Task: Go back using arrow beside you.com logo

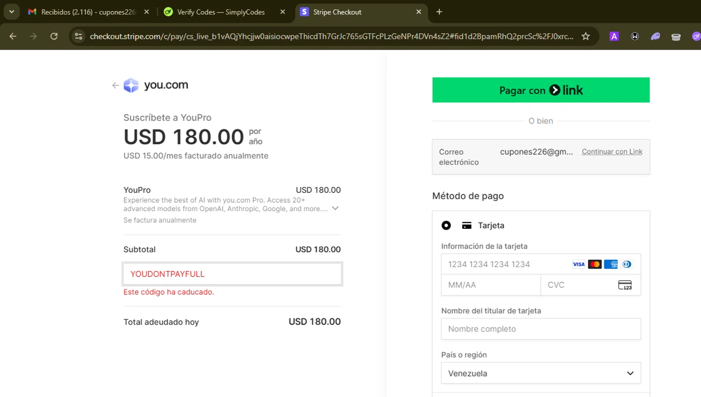Action: point(115,85)
